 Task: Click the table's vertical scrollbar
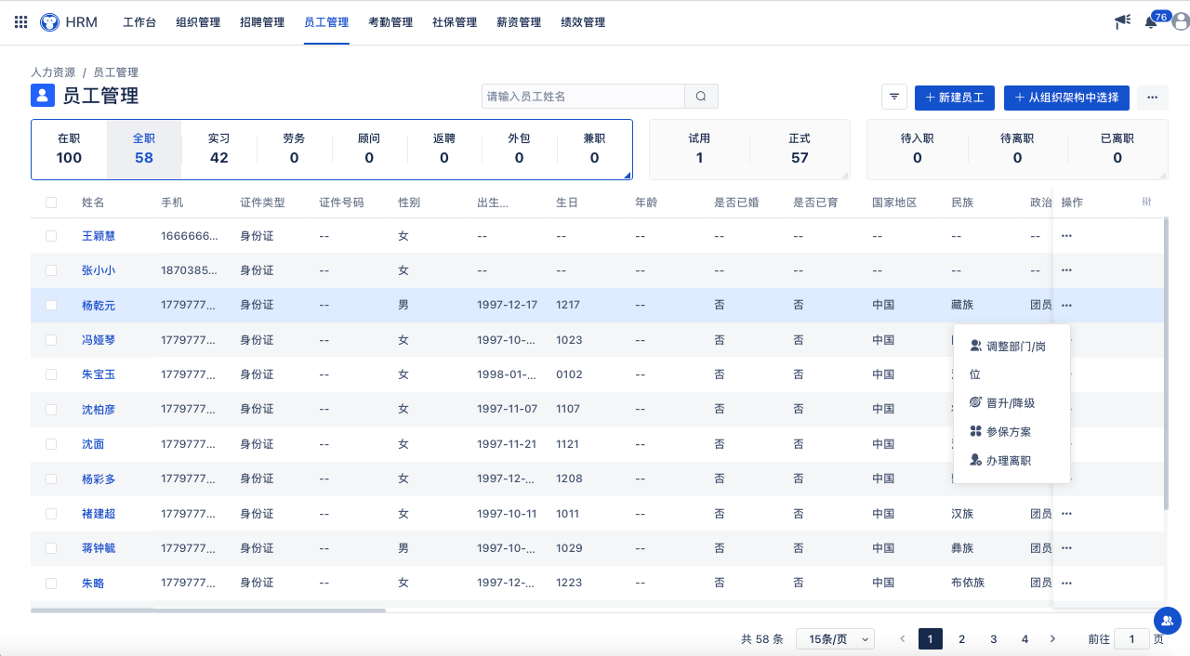tap(1166, 363)
